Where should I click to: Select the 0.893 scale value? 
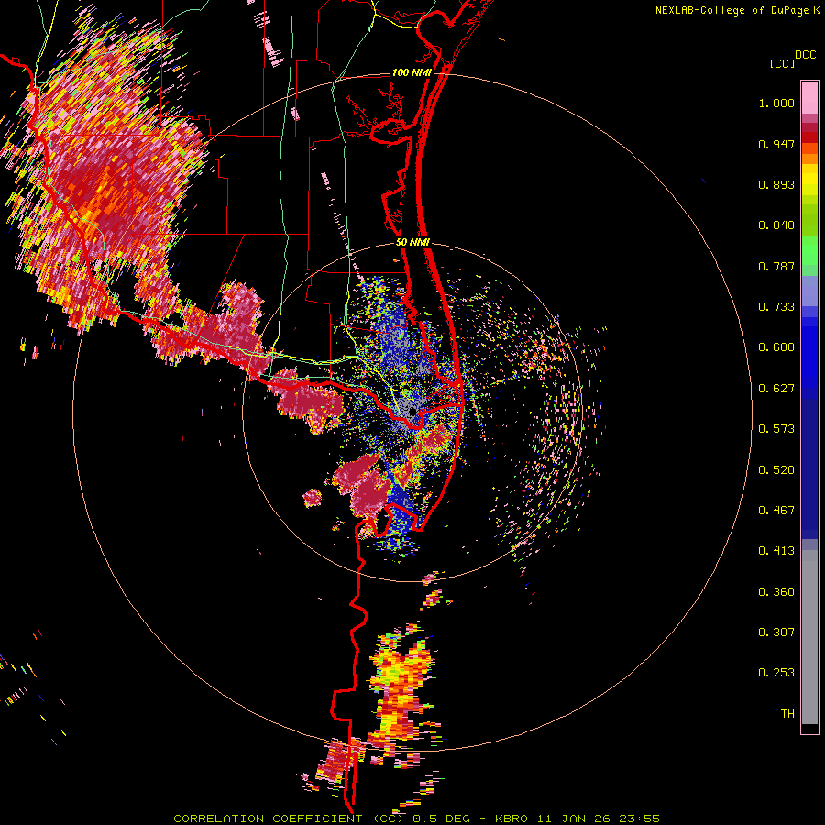click(776, 184)
